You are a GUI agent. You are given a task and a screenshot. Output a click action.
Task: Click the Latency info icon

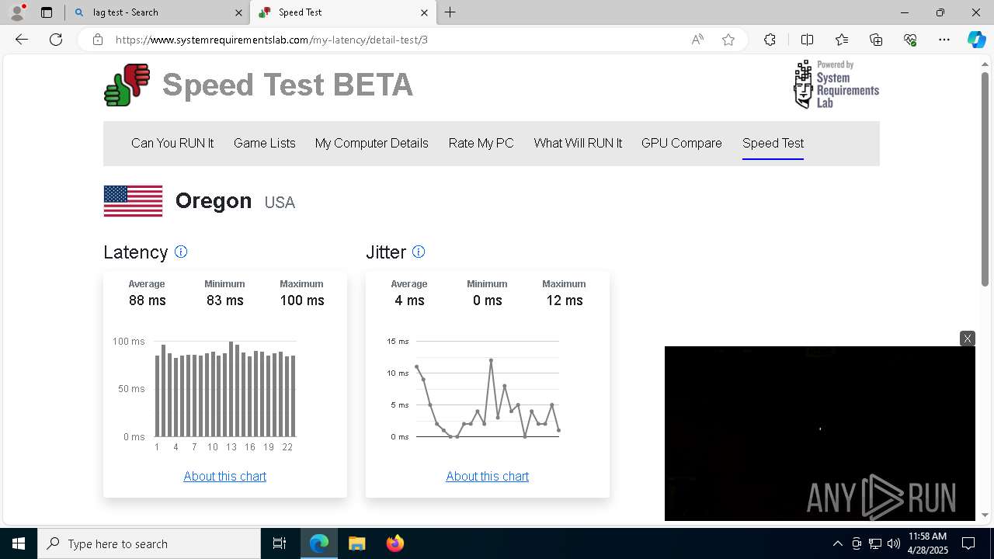point(181,252)
